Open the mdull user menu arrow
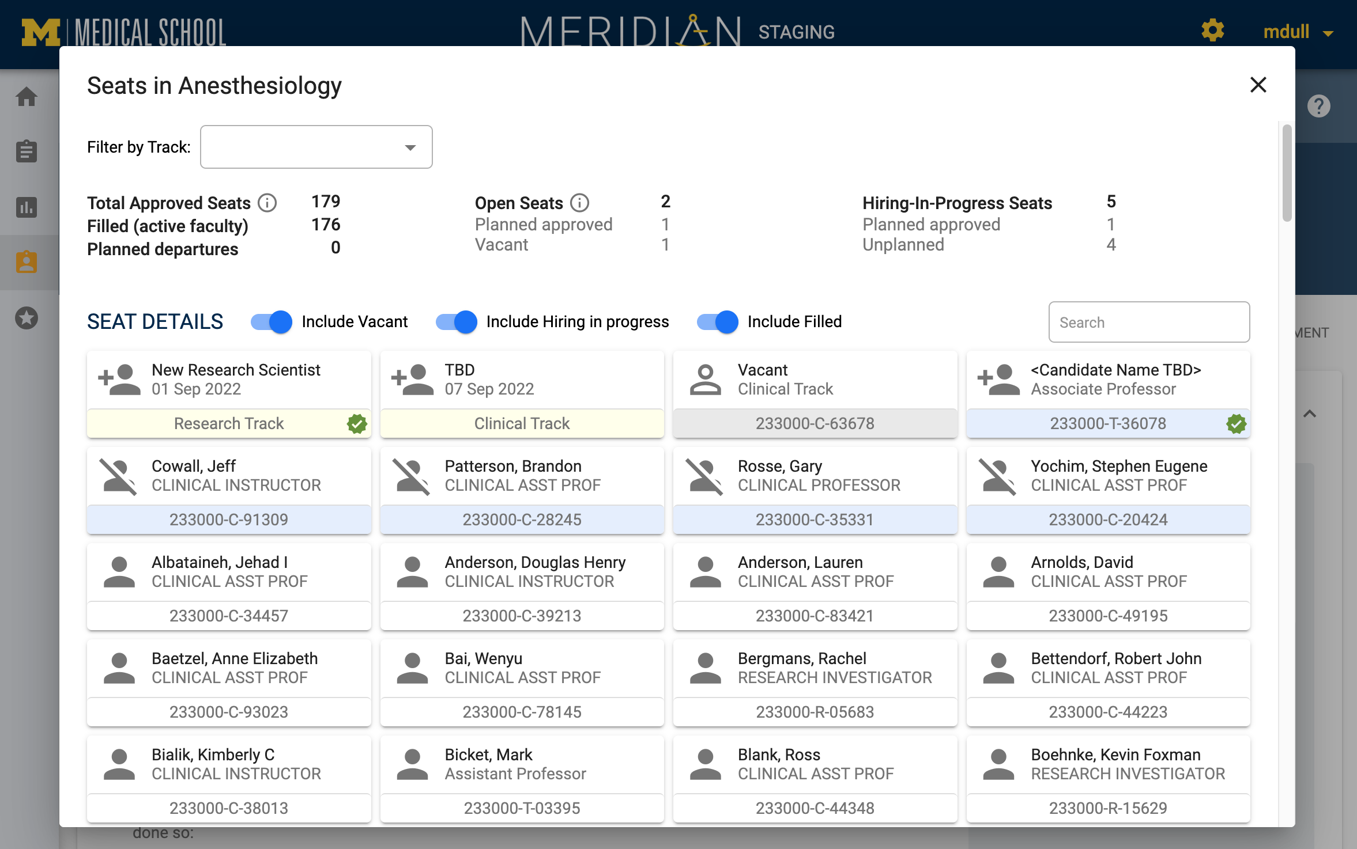The image size is (1357, 849). (x=1328, y=33)
